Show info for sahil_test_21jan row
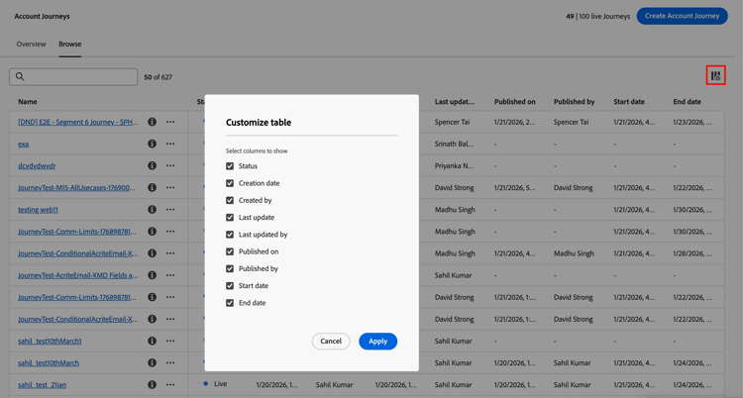The width and height of the screenshot is (743, 398). pos(153,384)
